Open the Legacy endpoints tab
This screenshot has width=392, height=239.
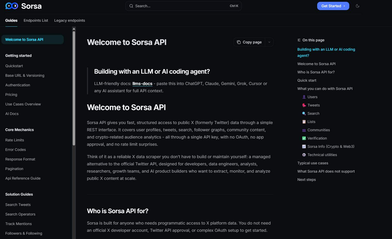69,20
